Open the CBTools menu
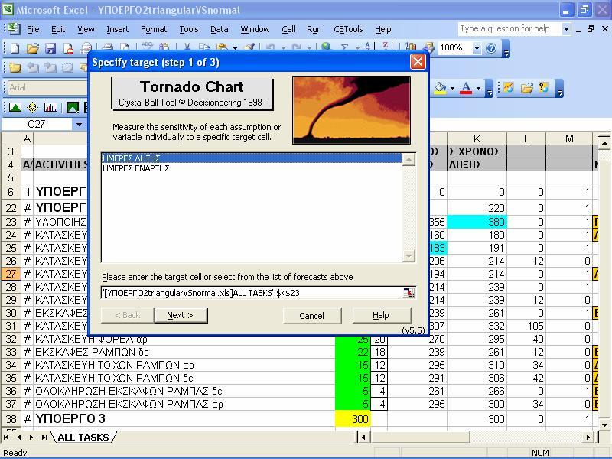 coord(348,29)
